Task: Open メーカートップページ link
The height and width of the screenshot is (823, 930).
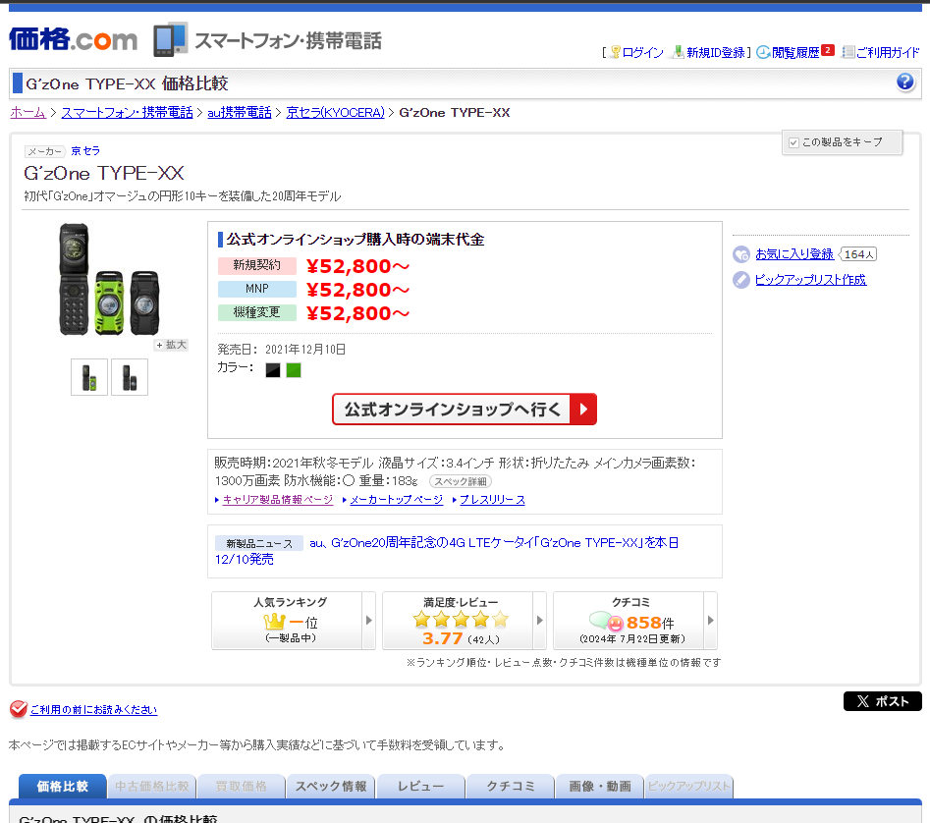Action: [x=396, y=500]
